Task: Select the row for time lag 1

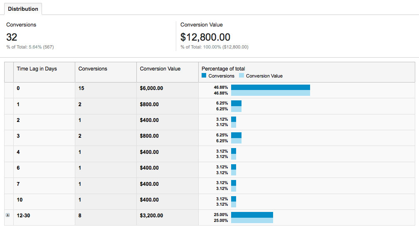Action: coord(18,105)
